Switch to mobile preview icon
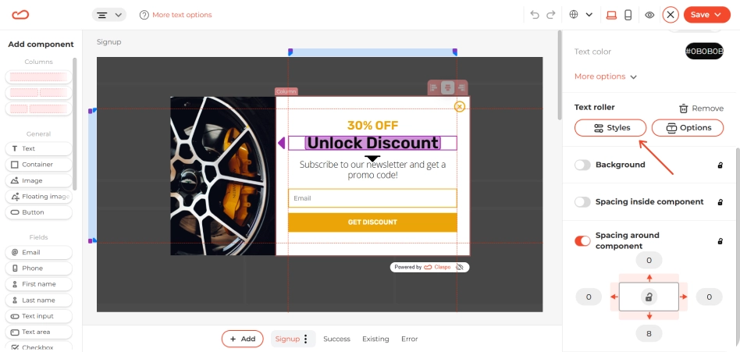The width and height of the screenshot is (740, 352). tap(628, 15)
